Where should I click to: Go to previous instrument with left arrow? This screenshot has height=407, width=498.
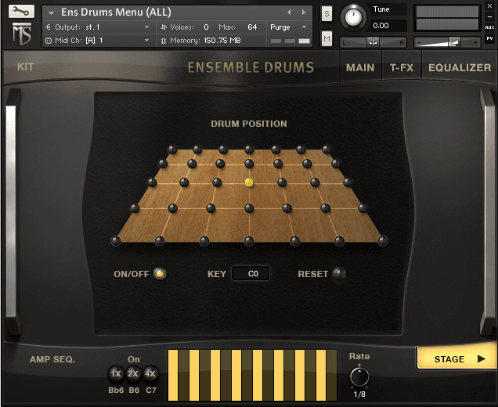(289, 13)
